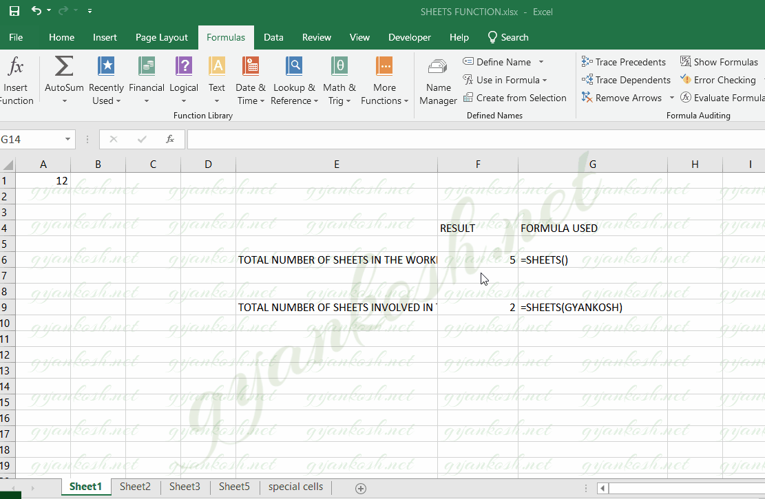765x499 pixels.
Task: Switch to the Page Layout tab
Action: pos(162,38)
